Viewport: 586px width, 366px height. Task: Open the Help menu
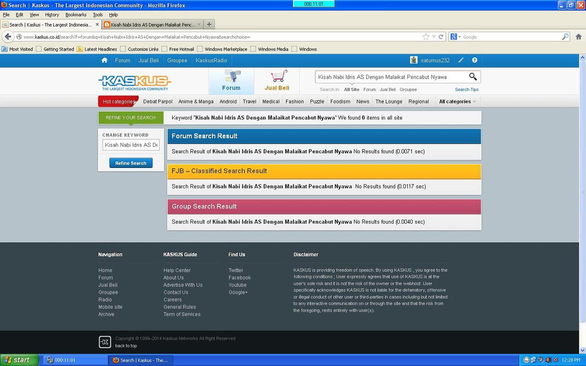113,15
